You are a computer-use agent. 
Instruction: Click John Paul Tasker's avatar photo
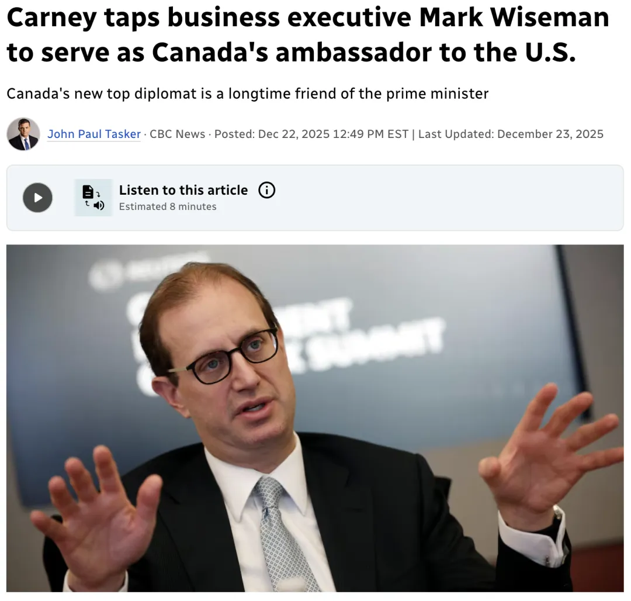[x=23, y=134]
